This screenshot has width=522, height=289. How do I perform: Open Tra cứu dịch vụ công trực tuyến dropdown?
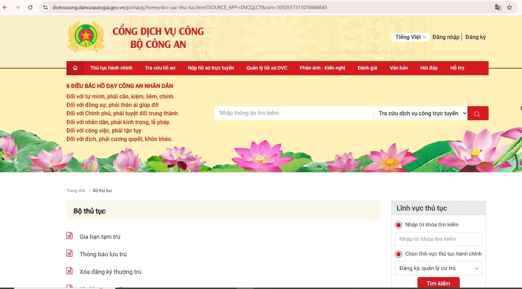point(421,113)
